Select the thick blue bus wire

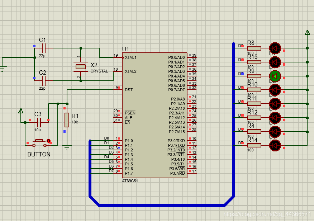click(x=161, y=205)
